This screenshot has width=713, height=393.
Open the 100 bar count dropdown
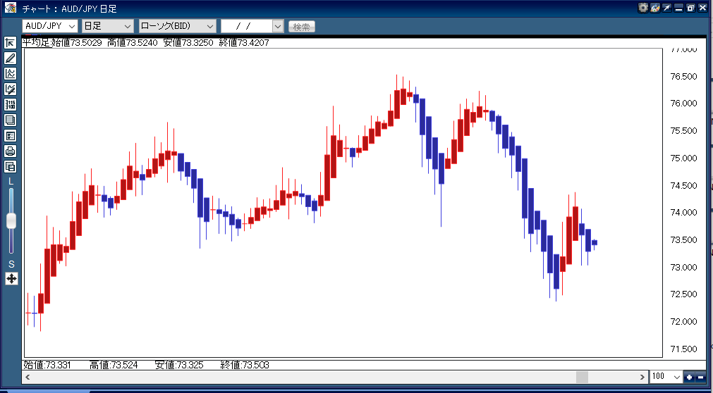[666, 377]
